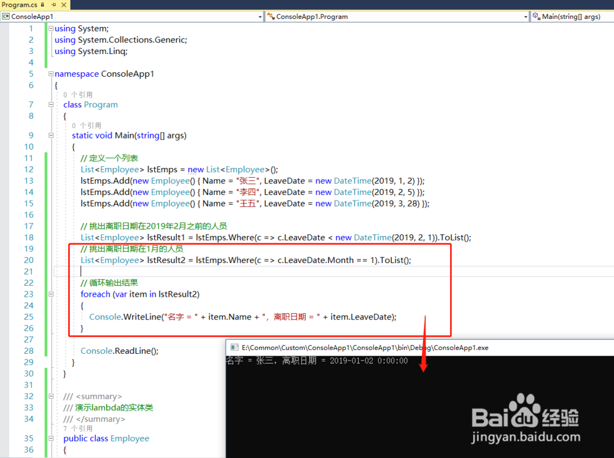
Task: Collapse the namespace ConsoleApp1 block
Action: pyautogui.click(x=51, y=74)
